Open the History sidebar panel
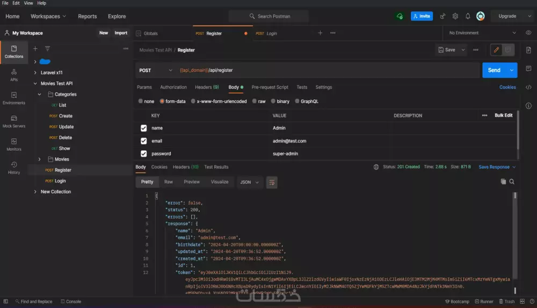The width and height of the screenshot is (537, 308). pos(14,168)
